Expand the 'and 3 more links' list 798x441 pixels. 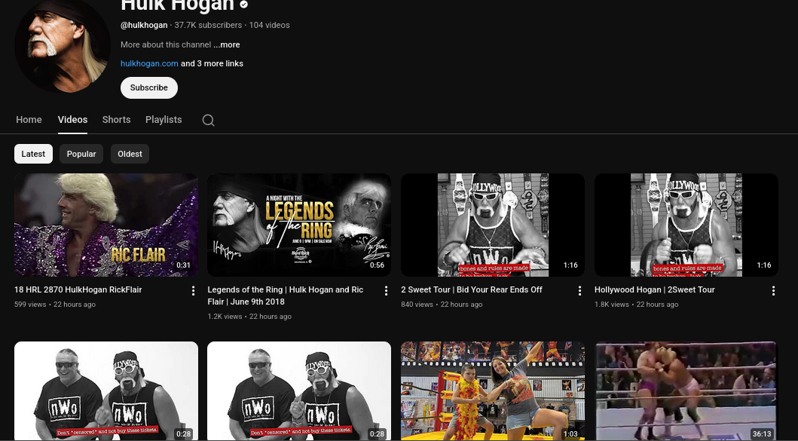coord(212,63)
